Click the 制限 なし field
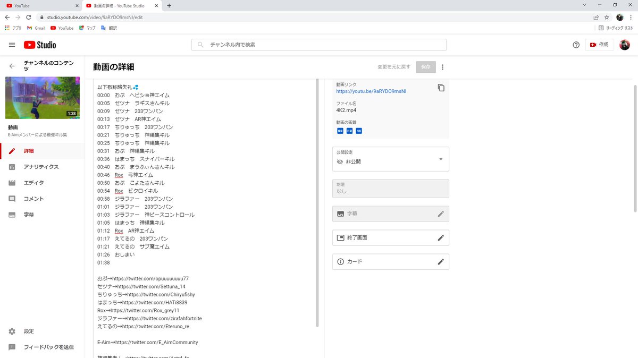Screen dimensions: 638x358 click(391, 188)
